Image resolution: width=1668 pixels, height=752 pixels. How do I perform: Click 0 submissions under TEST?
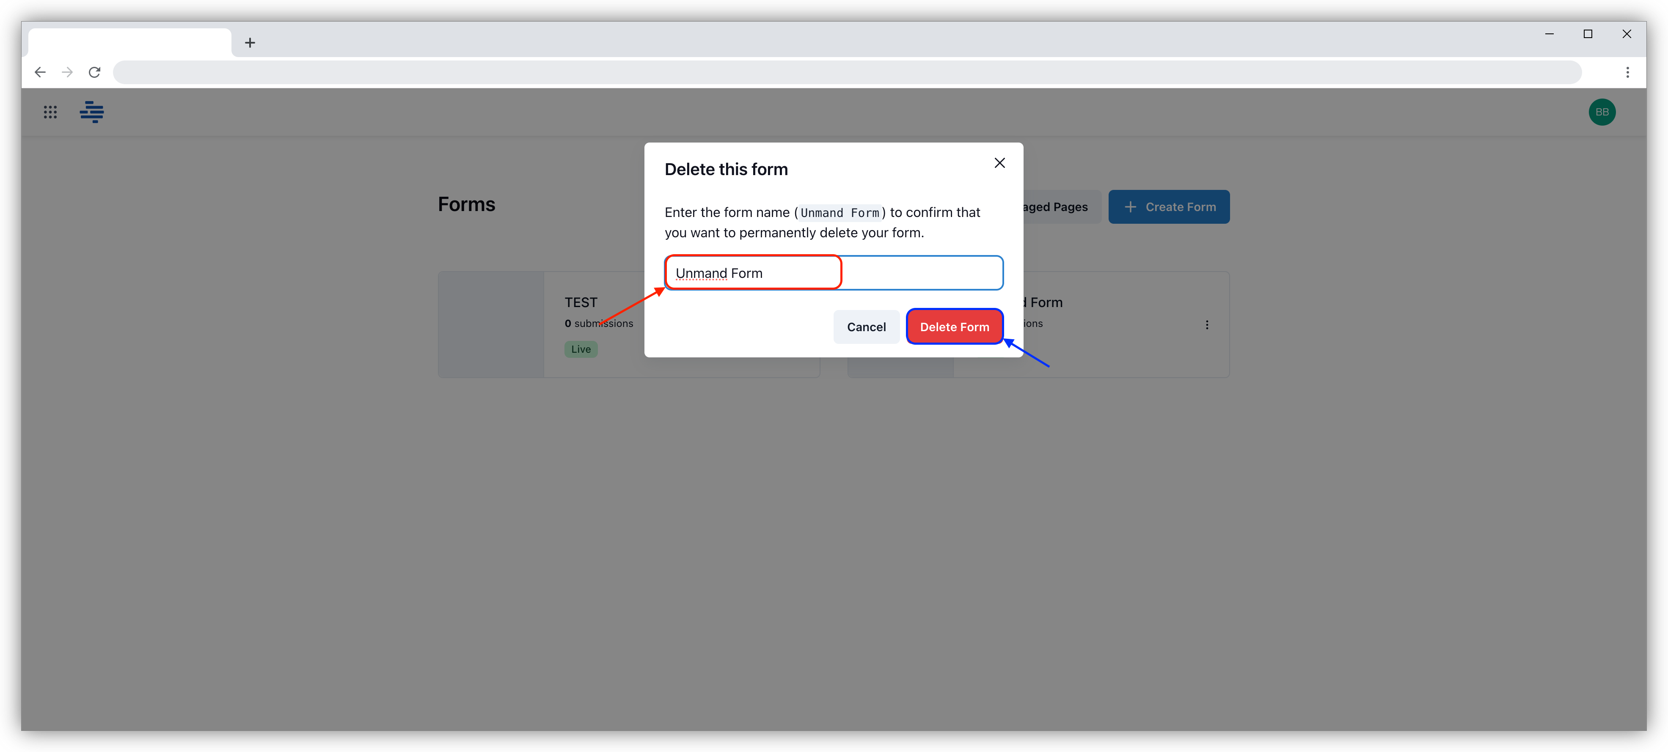599,323
